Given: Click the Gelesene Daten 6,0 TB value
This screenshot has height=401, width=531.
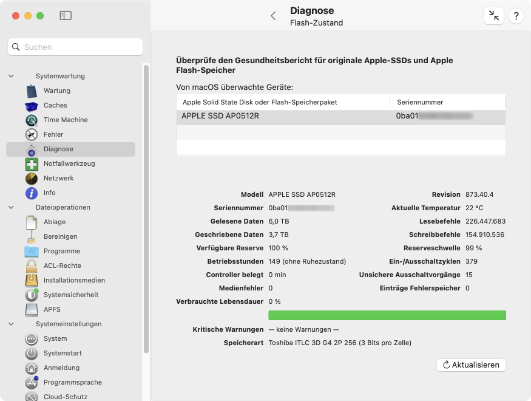Looking at the screenshot, I should pyautogui.click(x=279, y=221).
